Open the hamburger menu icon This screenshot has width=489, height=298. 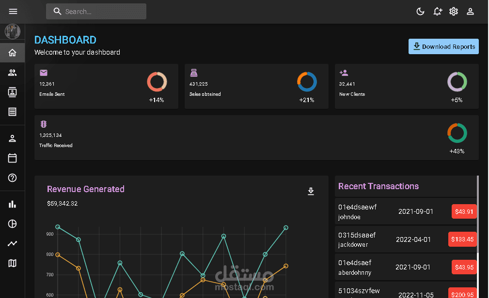[x=13, y=12]
